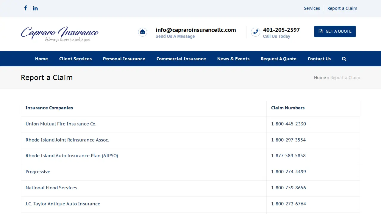The width and height of the screenshot is (381, 214).
Task: Click info@capraroinsurancellc.com email address
Action: (x=196, y=30)
